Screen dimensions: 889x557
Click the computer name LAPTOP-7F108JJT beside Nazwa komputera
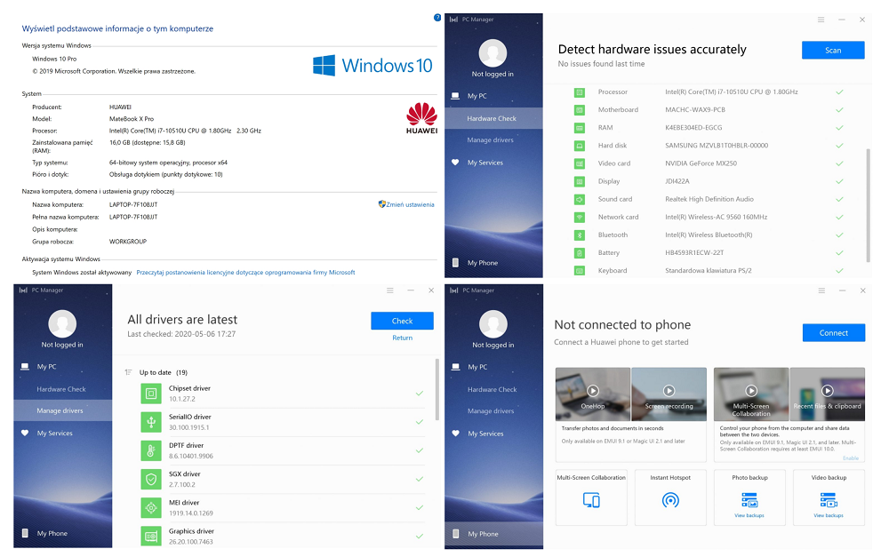133,204
